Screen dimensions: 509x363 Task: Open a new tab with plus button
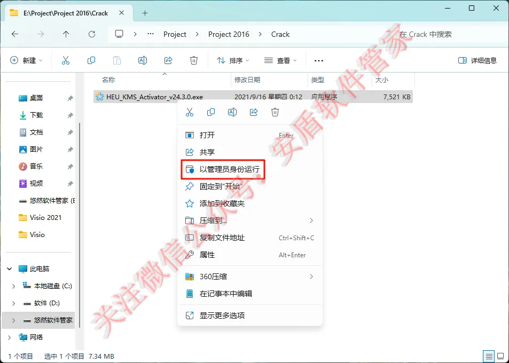145,13
